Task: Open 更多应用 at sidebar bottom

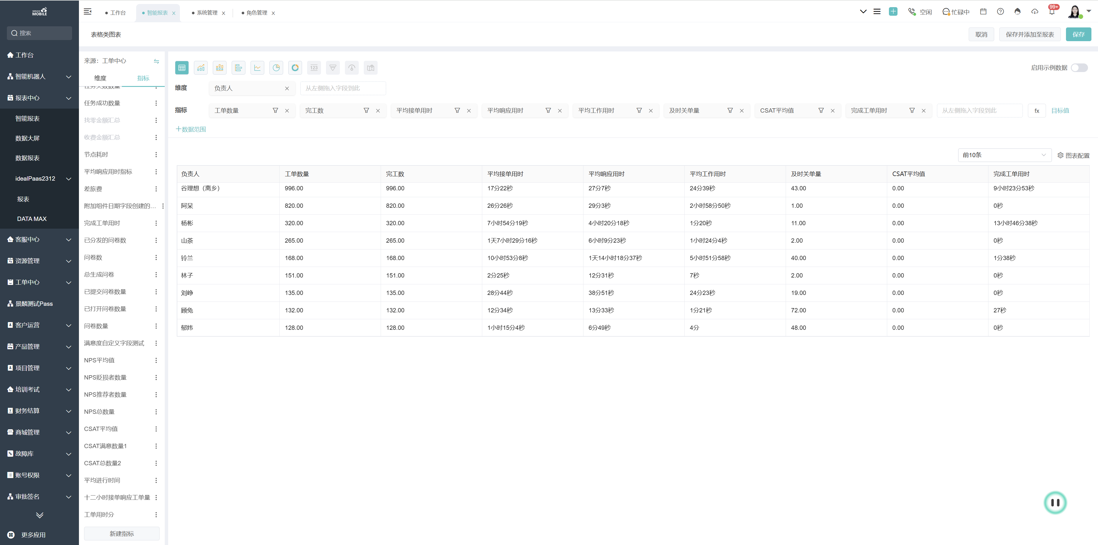Action: click(x=27, y=535)
